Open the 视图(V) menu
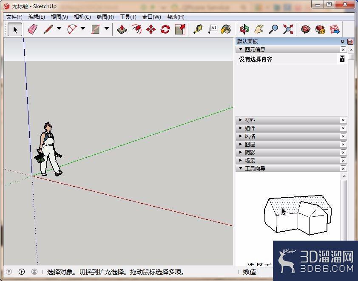This screenshot has height=281, width=358. 60,17
